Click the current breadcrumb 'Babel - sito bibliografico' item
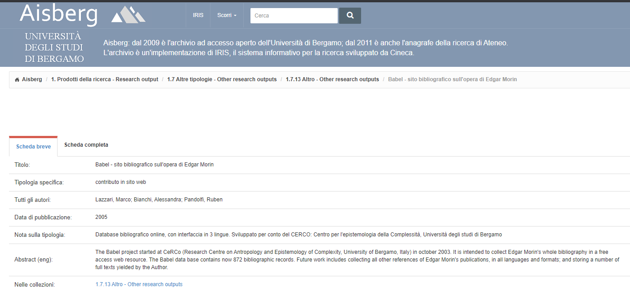The width and height of the screenshot is (630, 292). [452, 79]
